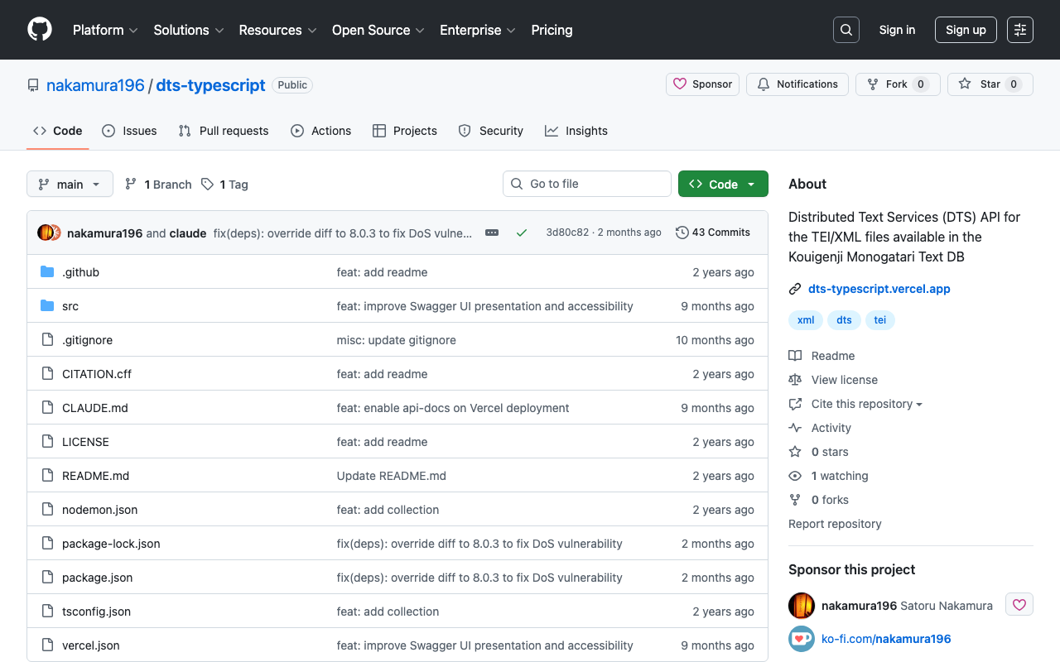Click the Sign up button
This screenshot has height=662, width=1060.
(966, 29)
